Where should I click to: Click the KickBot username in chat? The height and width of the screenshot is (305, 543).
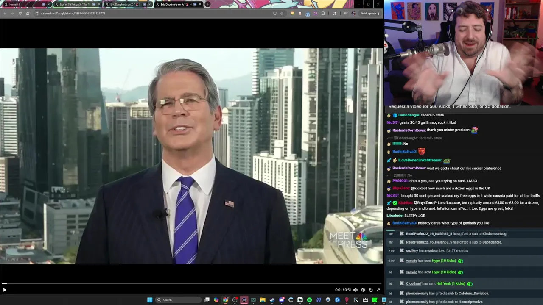coord(406,203)
